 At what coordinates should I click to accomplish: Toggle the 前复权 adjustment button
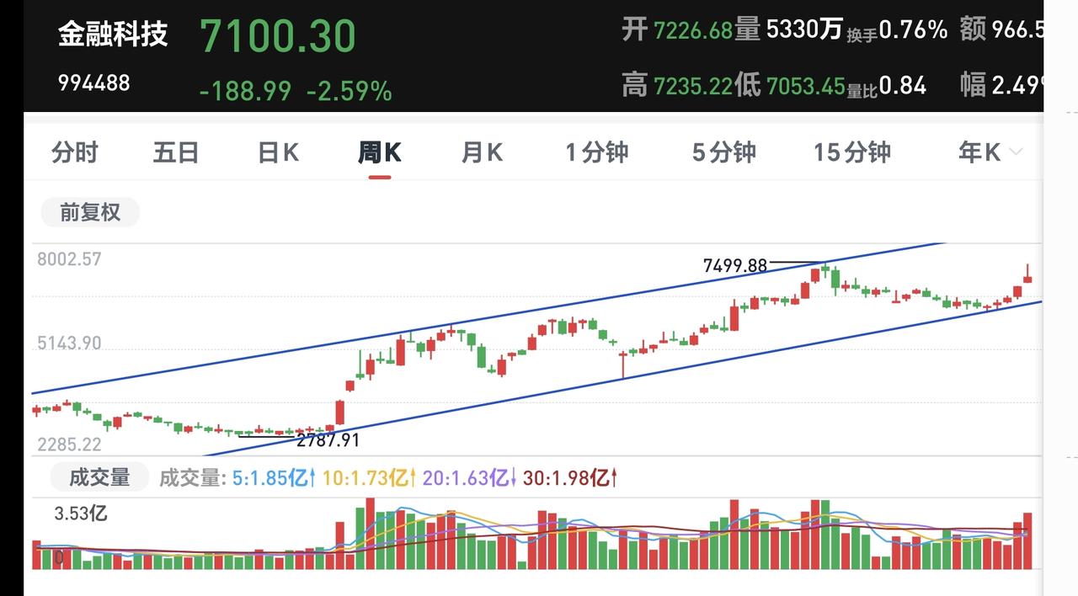tap(90, 212)
